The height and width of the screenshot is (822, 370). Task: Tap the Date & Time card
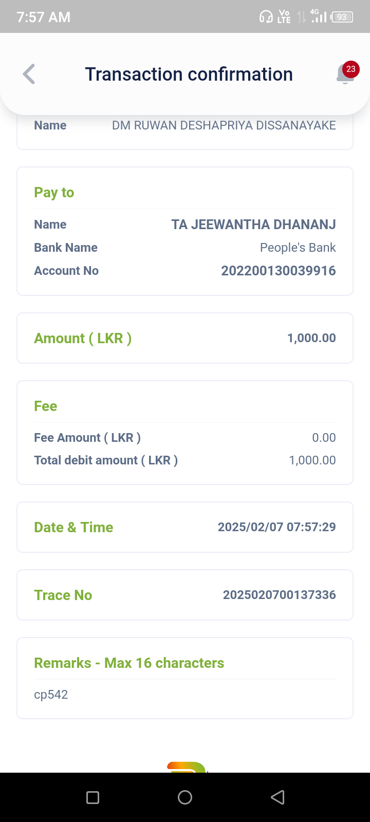pos(185,527)
